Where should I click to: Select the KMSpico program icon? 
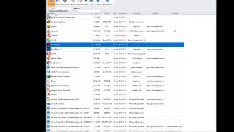[49, 95]
